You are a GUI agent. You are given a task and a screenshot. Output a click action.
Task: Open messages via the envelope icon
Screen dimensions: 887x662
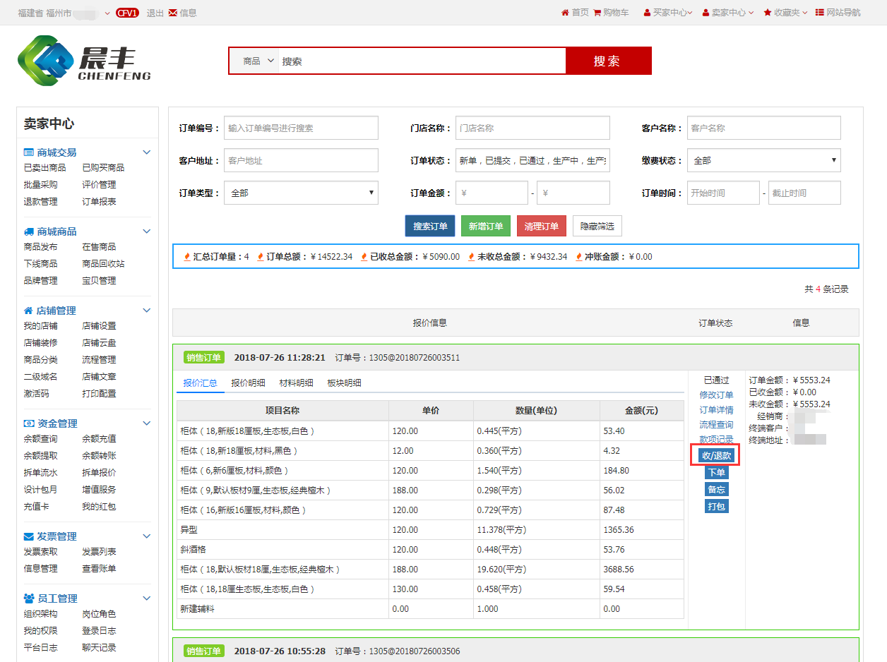click(172, 13)
